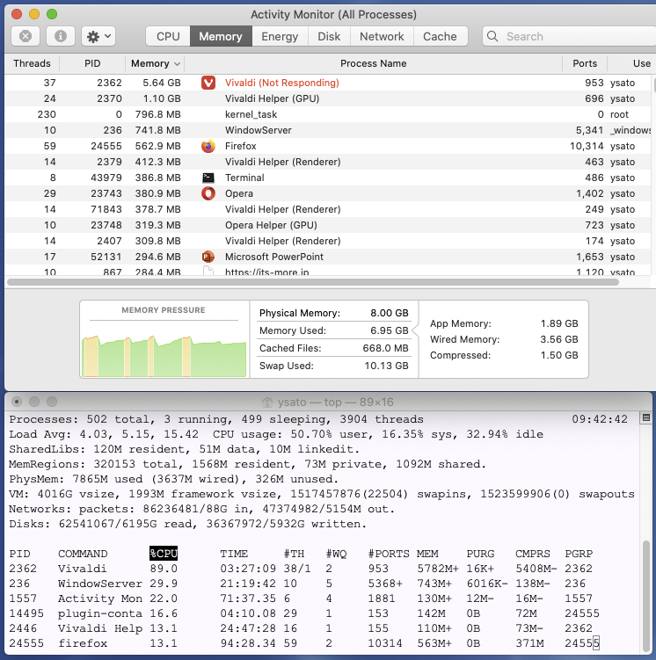Viewport: 656px width, 660px height.
Task: Switch to the CPU tab
Action: click(168, 36)
